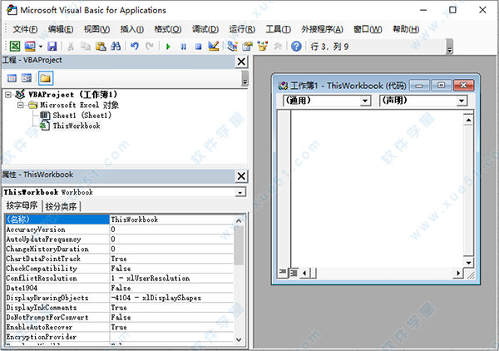Open the 运行(R) menu
499x351 pixels.
click(242, 29)
